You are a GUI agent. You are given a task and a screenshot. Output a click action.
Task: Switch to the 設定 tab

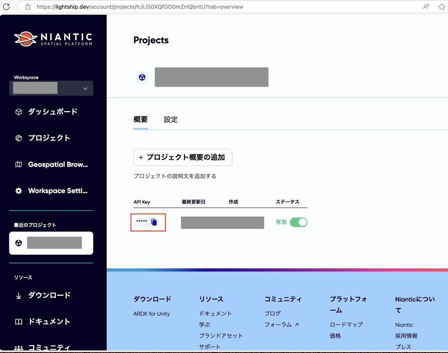(171, 120)
